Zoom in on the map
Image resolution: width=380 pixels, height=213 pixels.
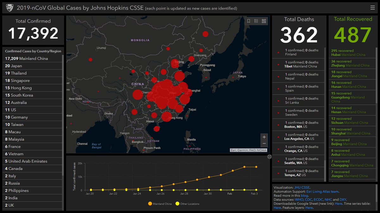tap(264, 137)
